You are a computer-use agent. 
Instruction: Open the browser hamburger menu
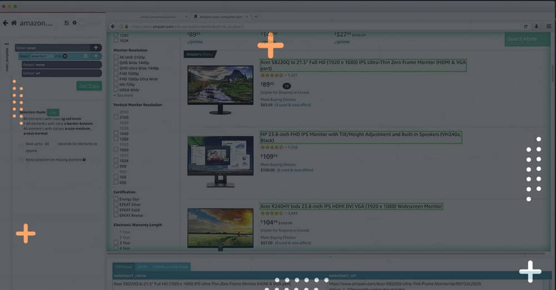click(x=549, y=27)
